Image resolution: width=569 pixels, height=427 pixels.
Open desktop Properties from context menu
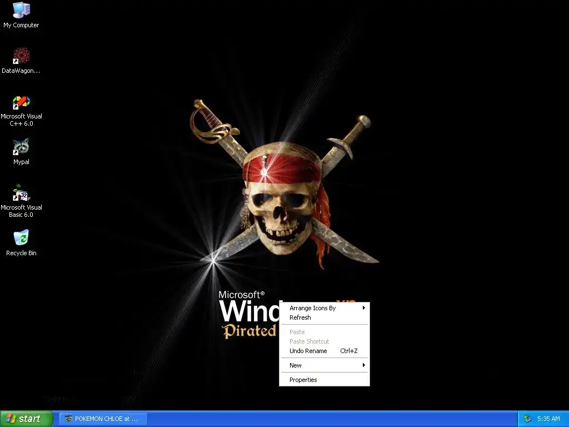(x=325, y=380)
